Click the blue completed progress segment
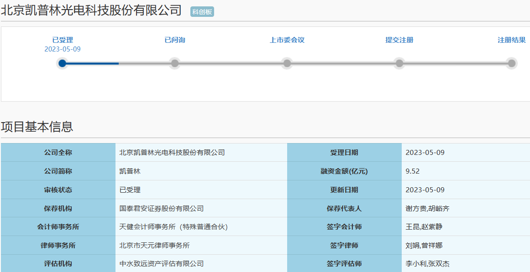Screen dimensions: 530x272 (x=91, y=63)
